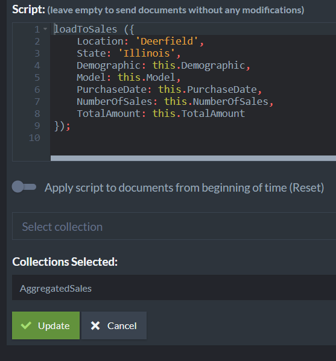Click the horizontal scrollbar under script editor
The width and height of the screenshot is (336, 361).
coord(193,158)
